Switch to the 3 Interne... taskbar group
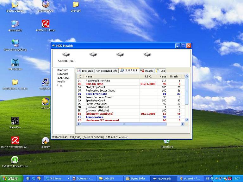 coord(57,179)
